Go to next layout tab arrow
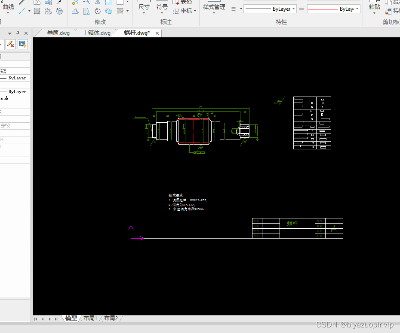 tap(50, 319)
